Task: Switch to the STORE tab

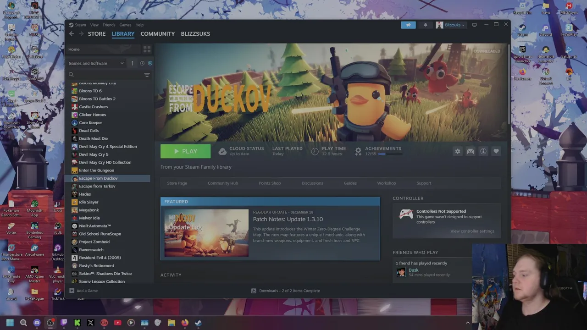Action: click(x=97, y=34)
